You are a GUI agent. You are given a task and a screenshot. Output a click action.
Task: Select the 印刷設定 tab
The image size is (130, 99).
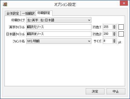(44, 13)
